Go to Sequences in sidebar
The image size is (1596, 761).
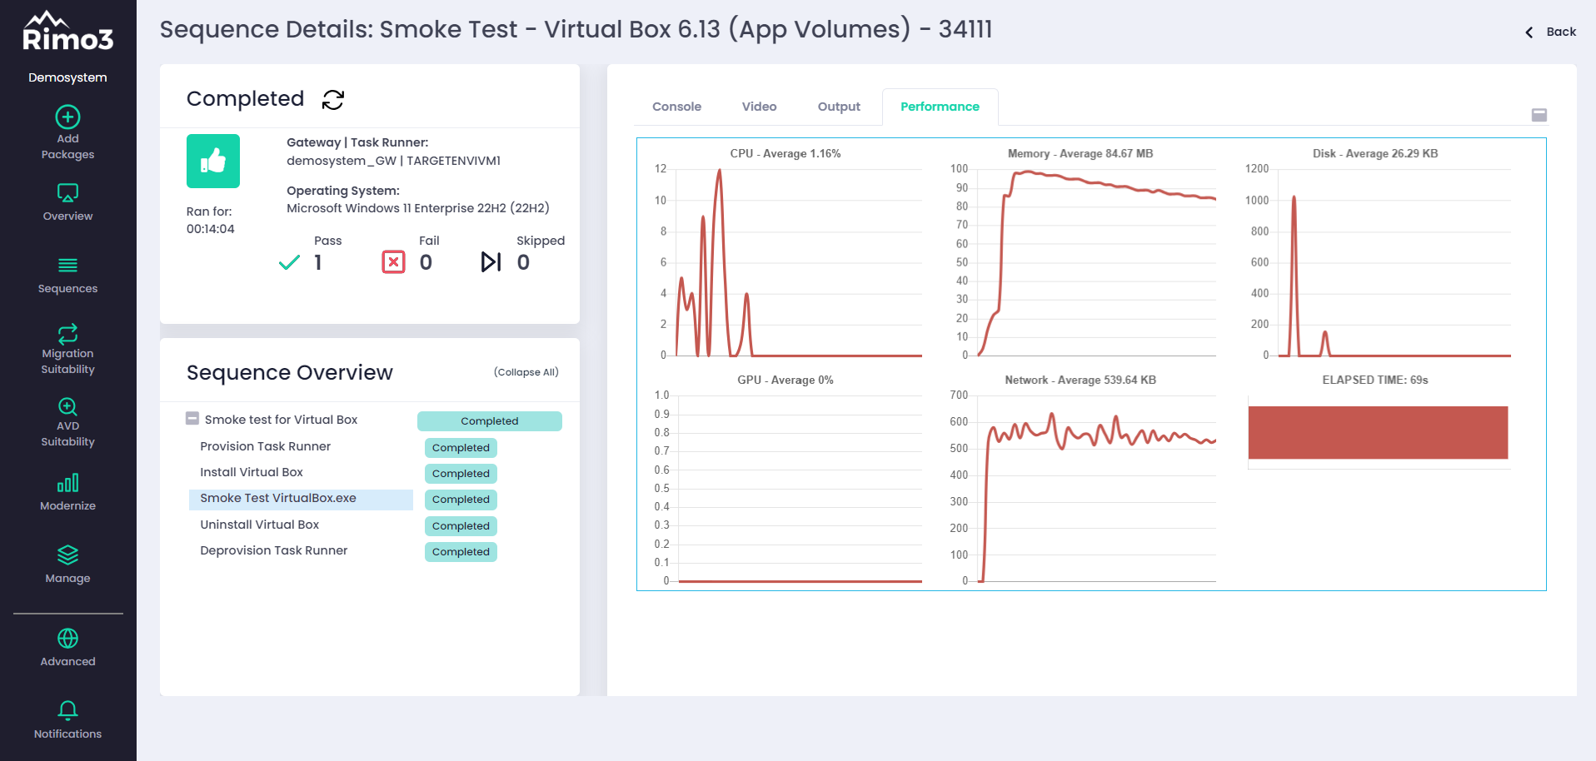(67, 276)
